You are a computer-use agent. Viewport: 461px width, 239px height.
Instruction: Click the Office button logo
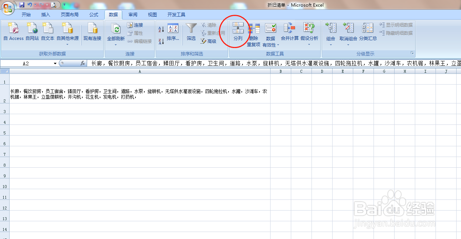7,8
